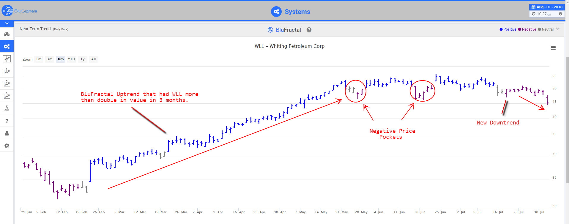Open the dashboard gauge icon in sidebar
Viewport: 569px width, 224px height.
[x=7, y=34]
